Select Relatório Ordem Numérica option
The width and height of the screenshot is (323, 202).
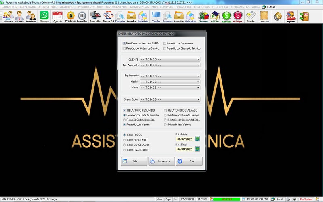(124, 120)
